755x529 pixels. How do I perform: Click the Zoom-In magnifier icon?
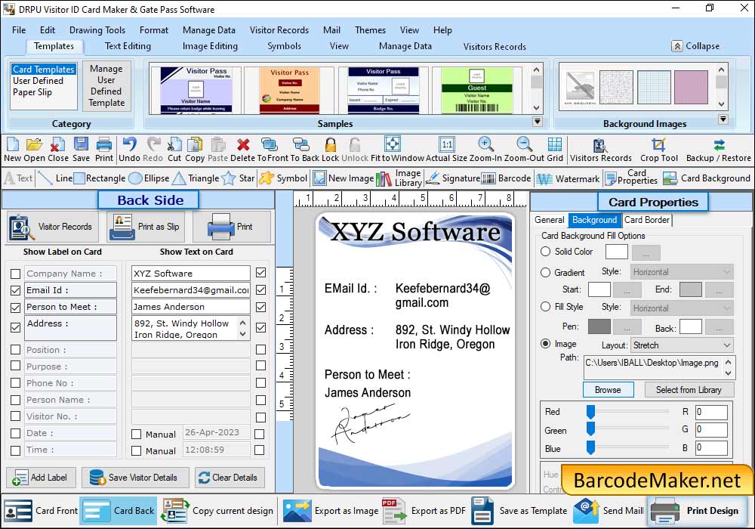click(x=485, y=144)
